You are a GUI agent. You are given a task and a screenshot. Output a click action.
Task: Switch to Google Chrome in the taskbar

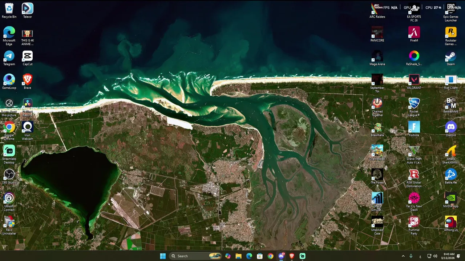270,256
